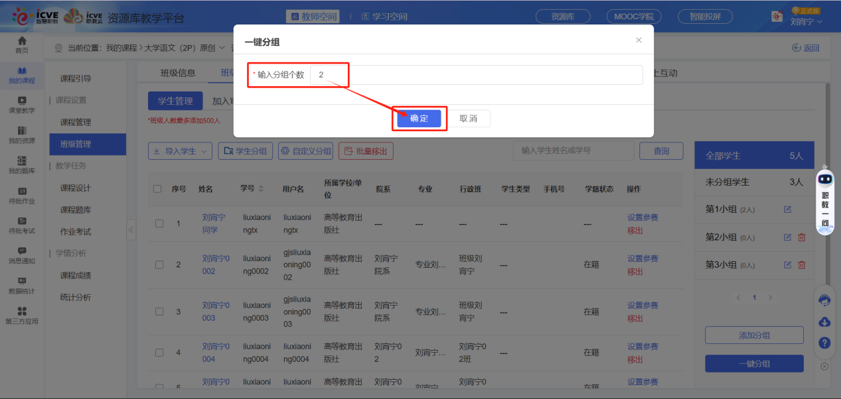Toggle the select-all checkbox in table header
841x399 pixels.
[157, 189]
